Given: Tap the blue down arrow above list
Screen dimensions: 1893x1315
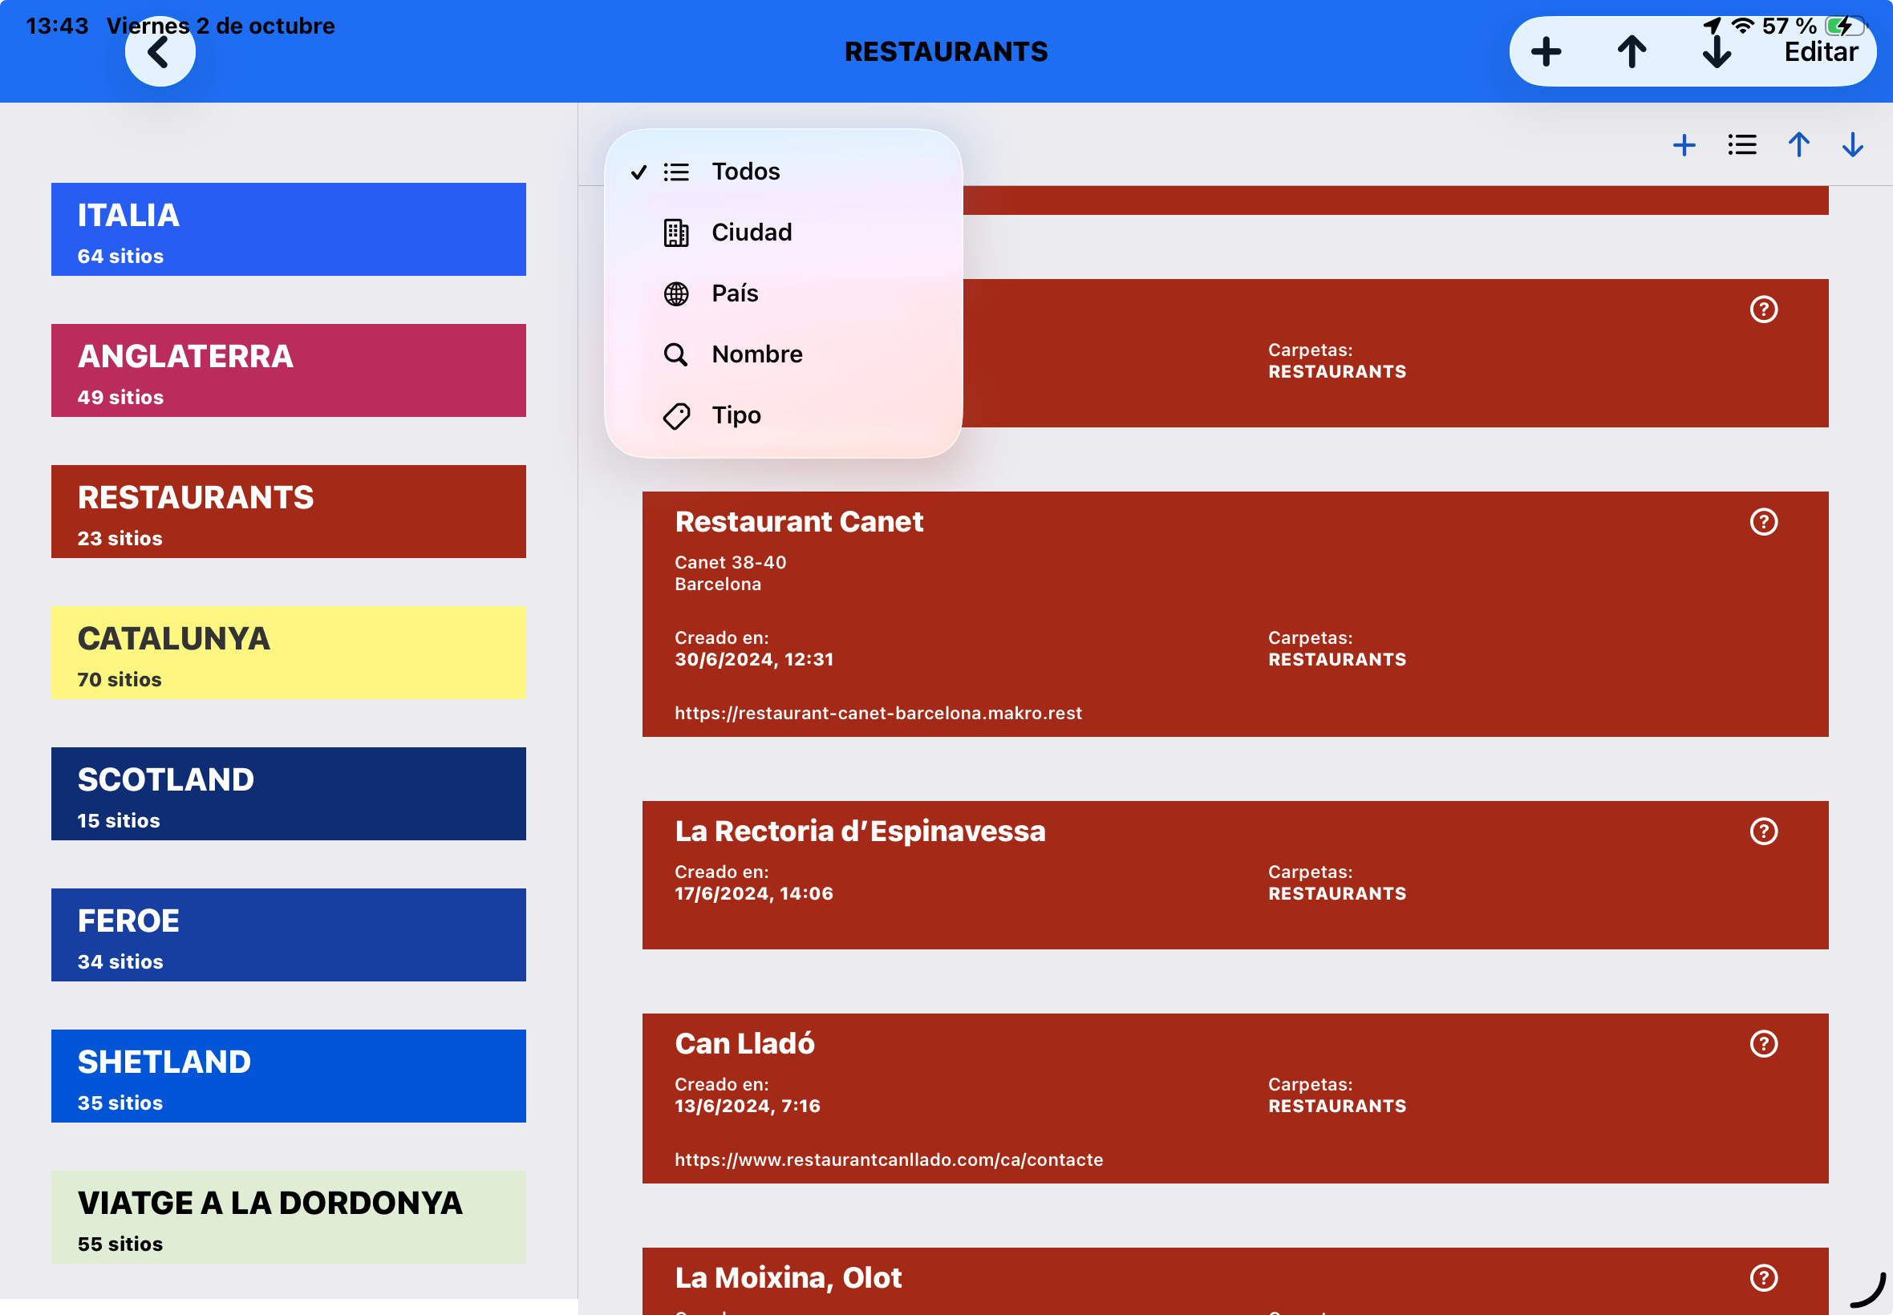Looking at the screenshot, I should tap(1853, 145).
